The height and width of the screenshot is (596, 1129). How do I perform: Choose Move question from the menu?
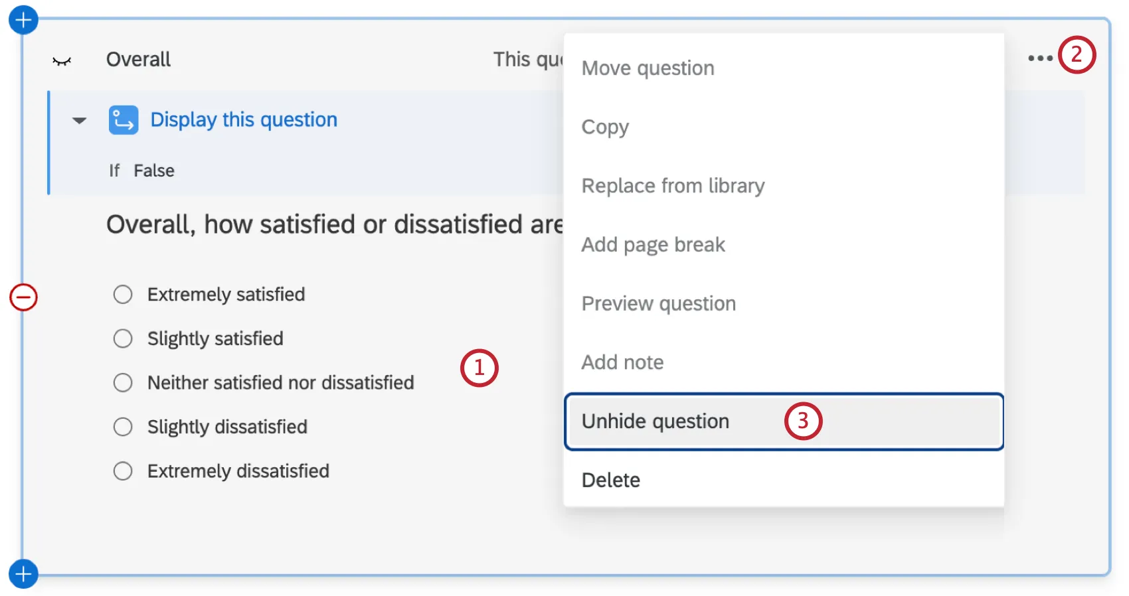[x=784, y=68]
